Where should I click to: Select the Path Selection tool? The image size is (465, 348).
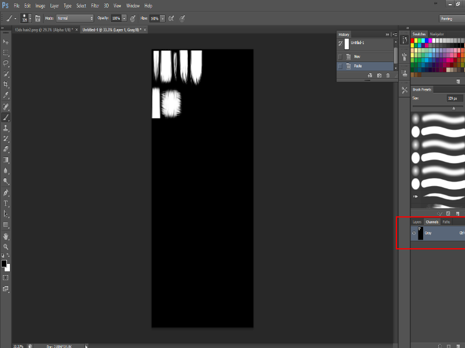[6, 214]
